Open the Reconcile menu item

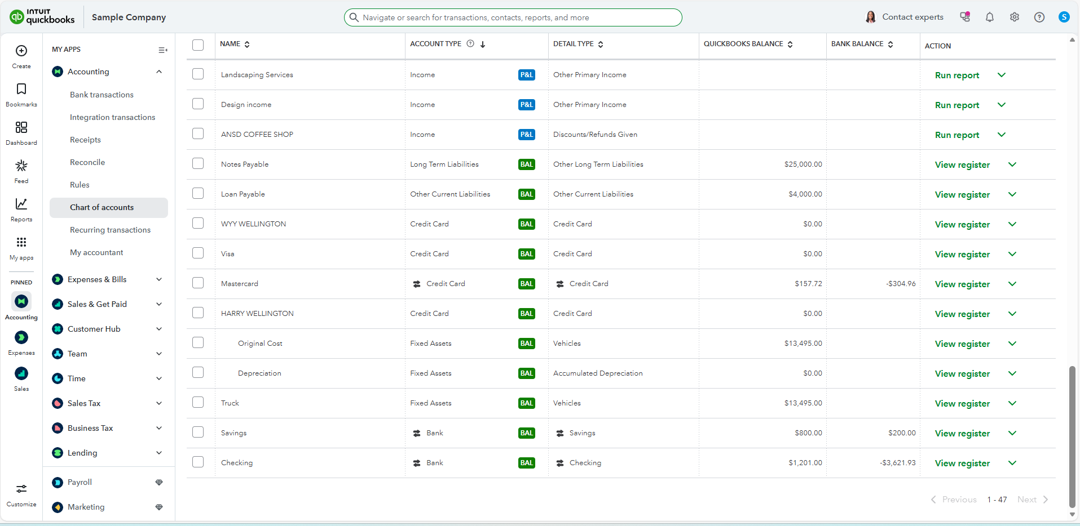(x=87, y=162)
